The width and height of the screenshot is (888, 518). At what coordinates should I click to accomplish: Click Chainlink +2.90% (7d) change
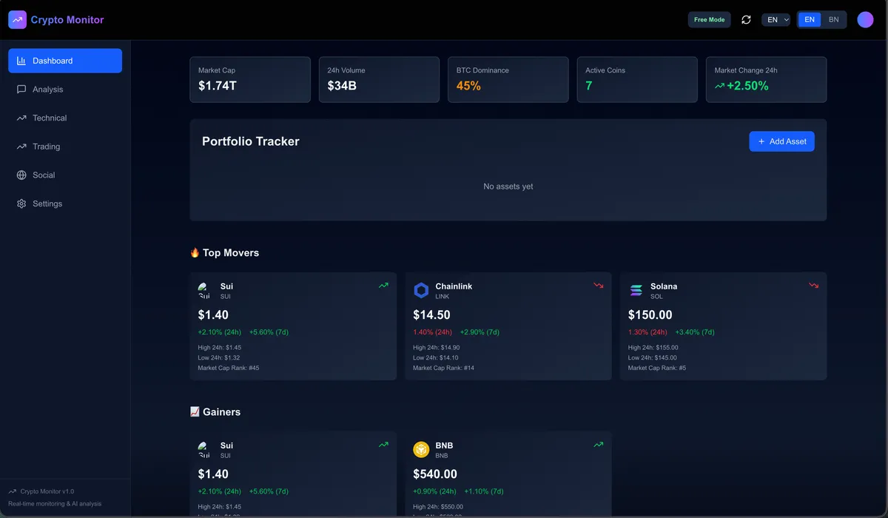pyautogui.click(x=480, y=332)
